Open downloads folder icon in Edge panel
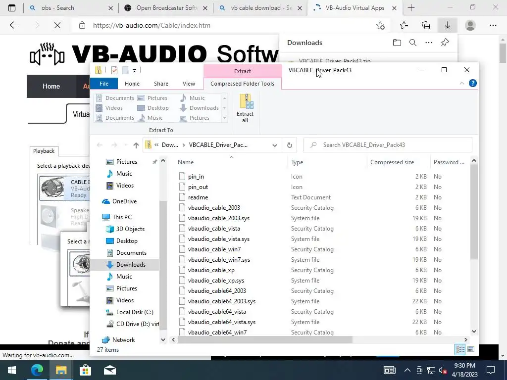Screen dimensions: 507x380 397,43
